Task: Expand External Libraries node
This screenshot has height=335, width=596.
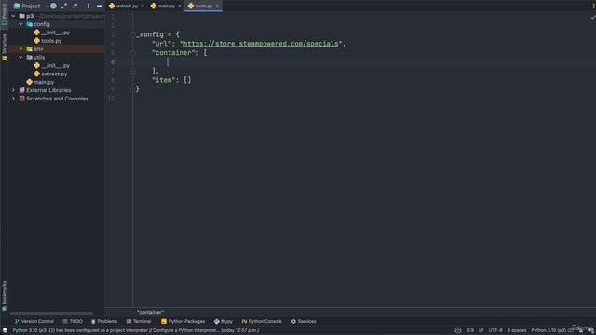Action: coord(13,90)
